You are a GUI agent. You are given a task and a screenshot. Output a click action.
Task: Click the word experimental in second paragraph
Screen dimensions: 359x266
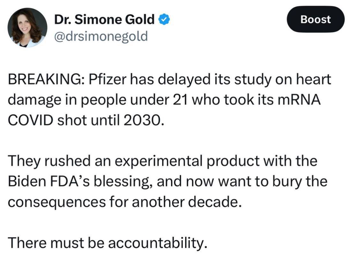point(158,161)
